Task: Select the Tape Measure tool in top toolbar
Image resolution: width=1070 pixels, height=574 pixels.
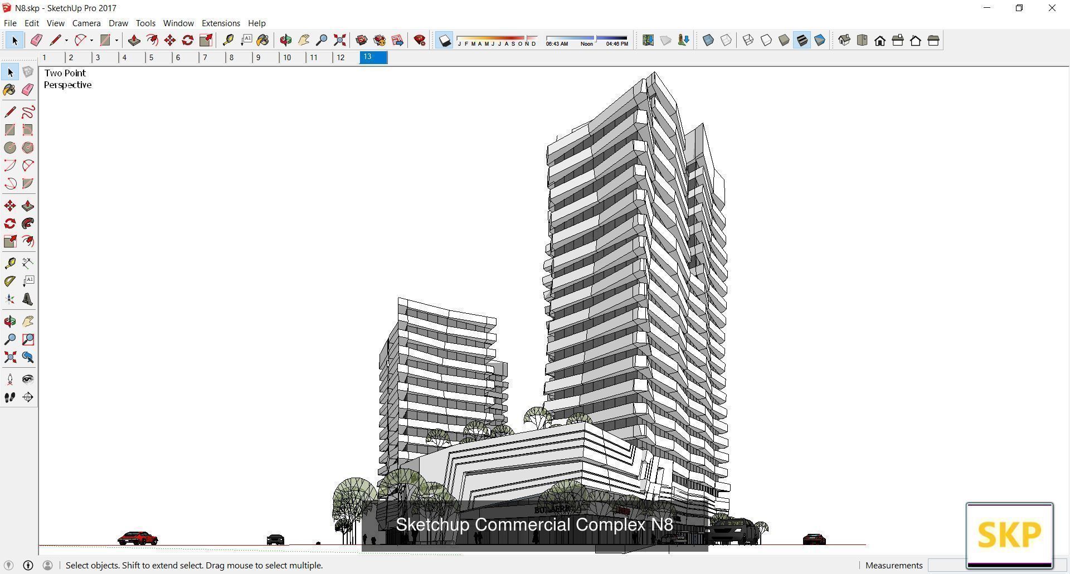Action: (x=227, y=40)
